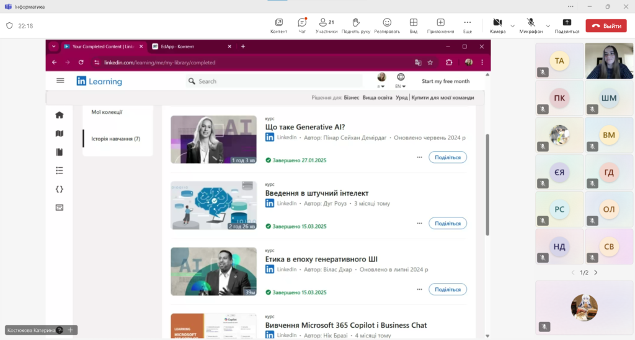Translate this page icon in address bar
The image size is (635, 340).
[418, 63]
